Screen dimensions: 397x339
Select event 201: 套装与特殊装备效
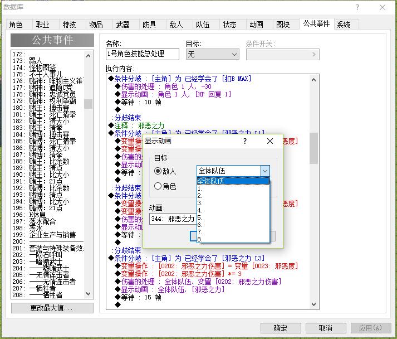pyautogui.click(x=48, y=248)
